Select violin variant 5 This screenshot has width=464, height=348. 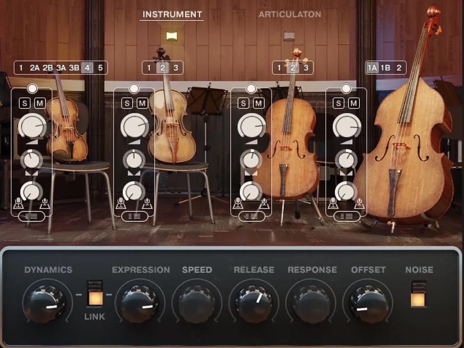point(100,68)
